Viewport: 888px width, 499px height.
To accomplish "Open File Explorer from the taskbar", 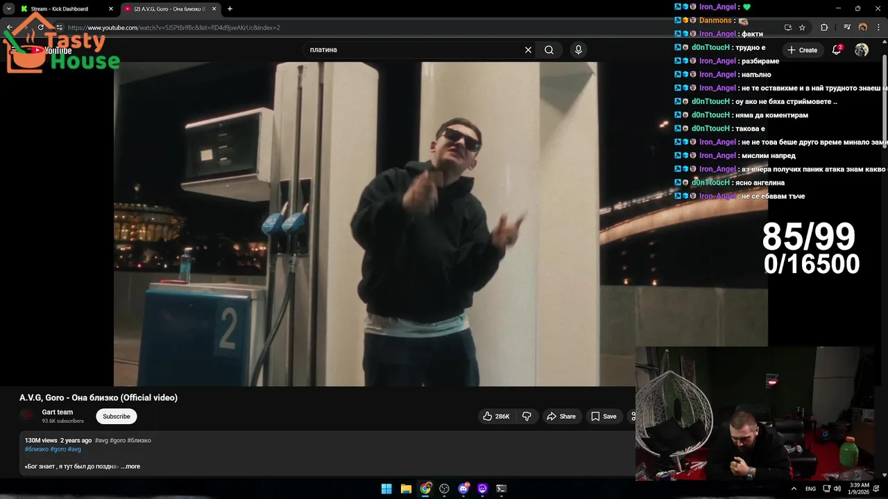I will coord(406,489).
